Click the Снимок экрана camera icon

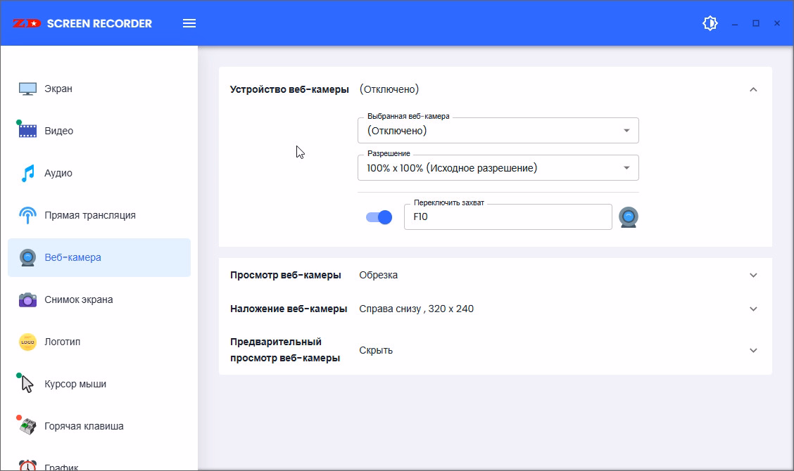(27, 299)
